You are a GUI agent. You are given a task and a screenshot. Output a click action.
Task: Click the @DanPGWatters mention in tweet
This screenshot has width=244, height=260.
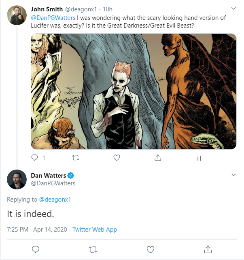(x=53, y=18)
